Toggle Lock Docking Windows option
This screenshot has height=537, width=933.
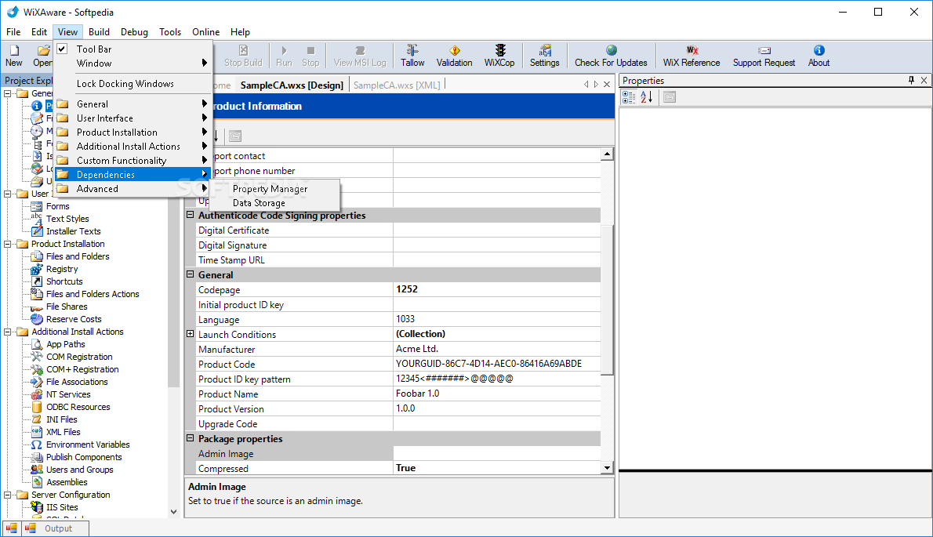(125, 84)
